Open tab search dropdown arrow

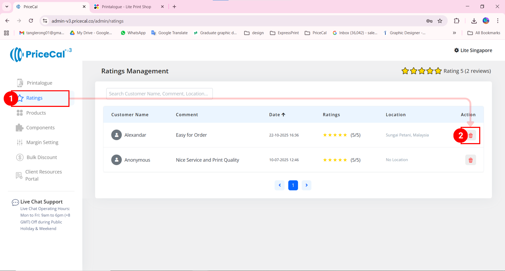(7, 7)
